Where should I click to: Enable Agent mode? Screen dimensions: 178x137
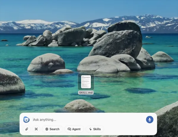(74, 129)
